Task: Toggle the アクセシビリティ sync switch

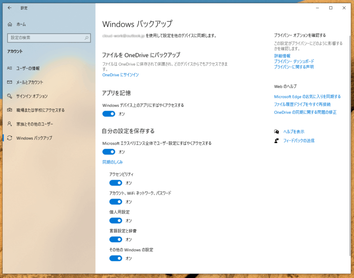Action: tap(115, 183)
